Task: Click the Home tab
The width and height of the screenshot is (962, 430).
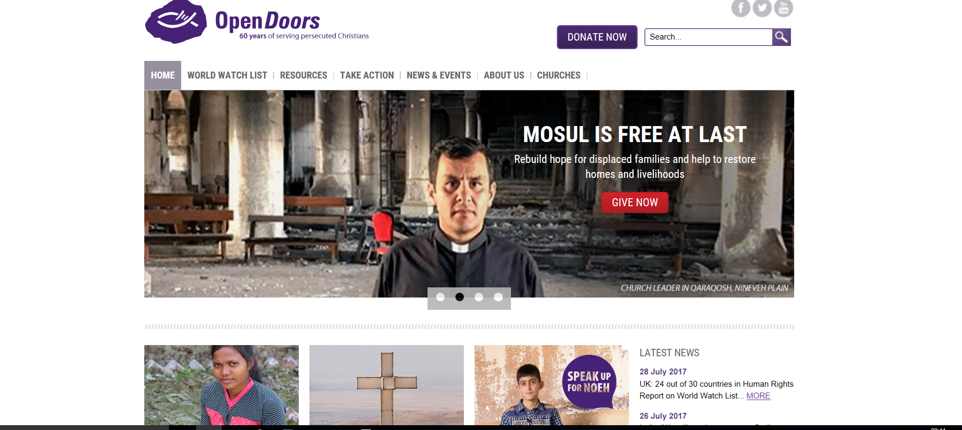Action: [x=162, y=75]
